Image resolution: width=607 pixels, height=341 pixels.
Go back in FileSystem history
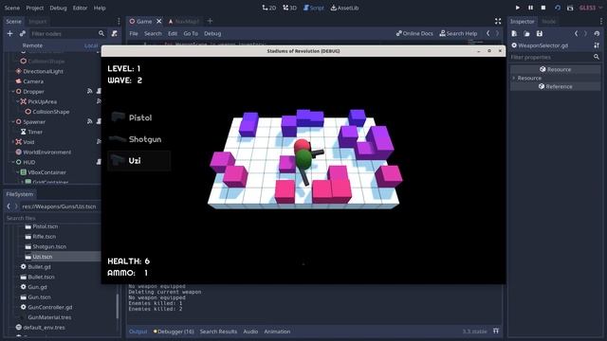9,206
